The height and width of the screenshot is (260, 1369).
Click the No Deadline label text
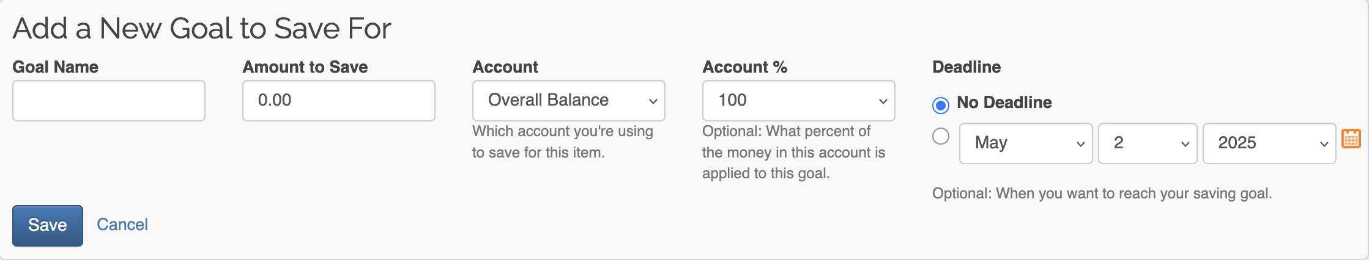[x=1004, y=103]
